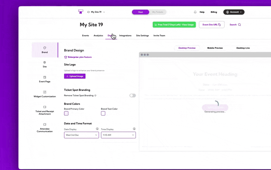The image size is (271, 170).
Task: Open notifications bell icon
Action: click(195, 12)
